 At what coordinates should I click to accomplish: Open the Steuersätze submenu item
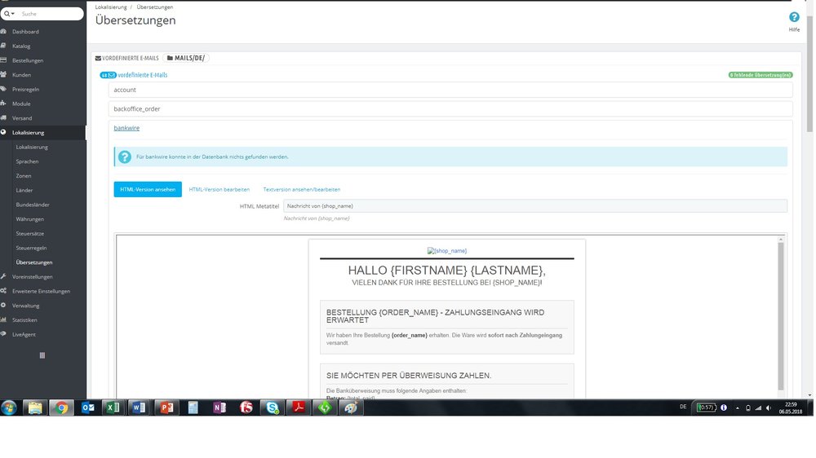click(29, 234)
